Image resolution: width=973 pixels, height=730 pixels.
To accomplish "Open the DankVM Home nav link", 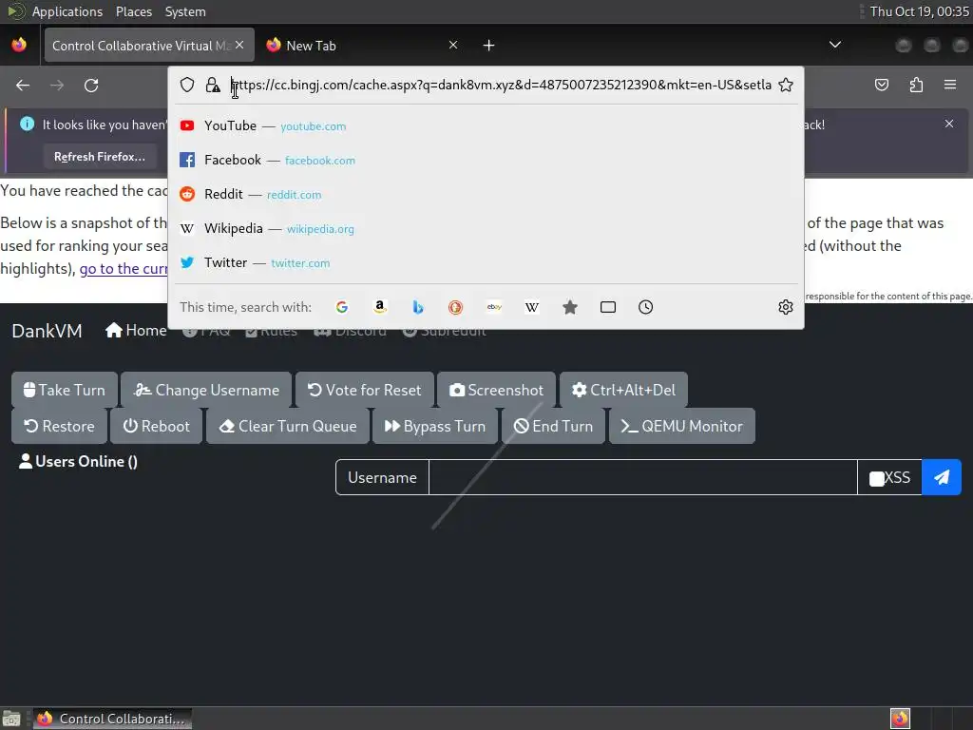I will [136, 331].
